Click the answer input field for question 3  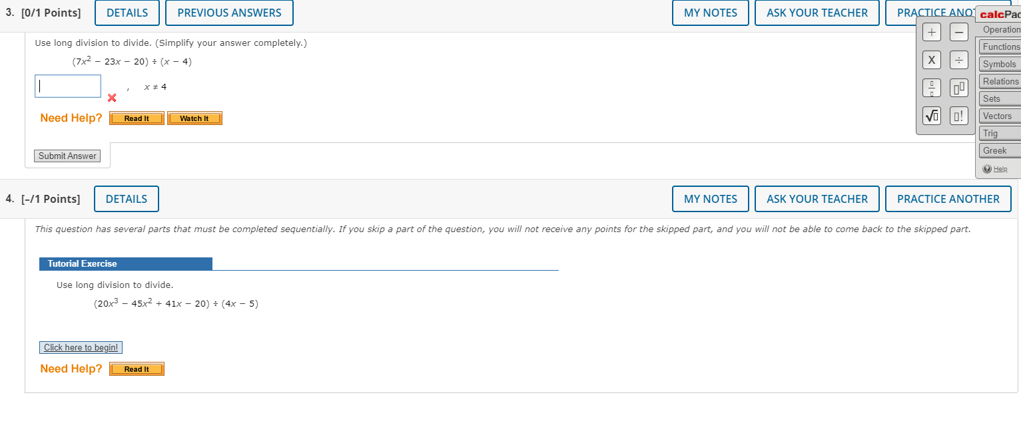[x=68, y=86]
